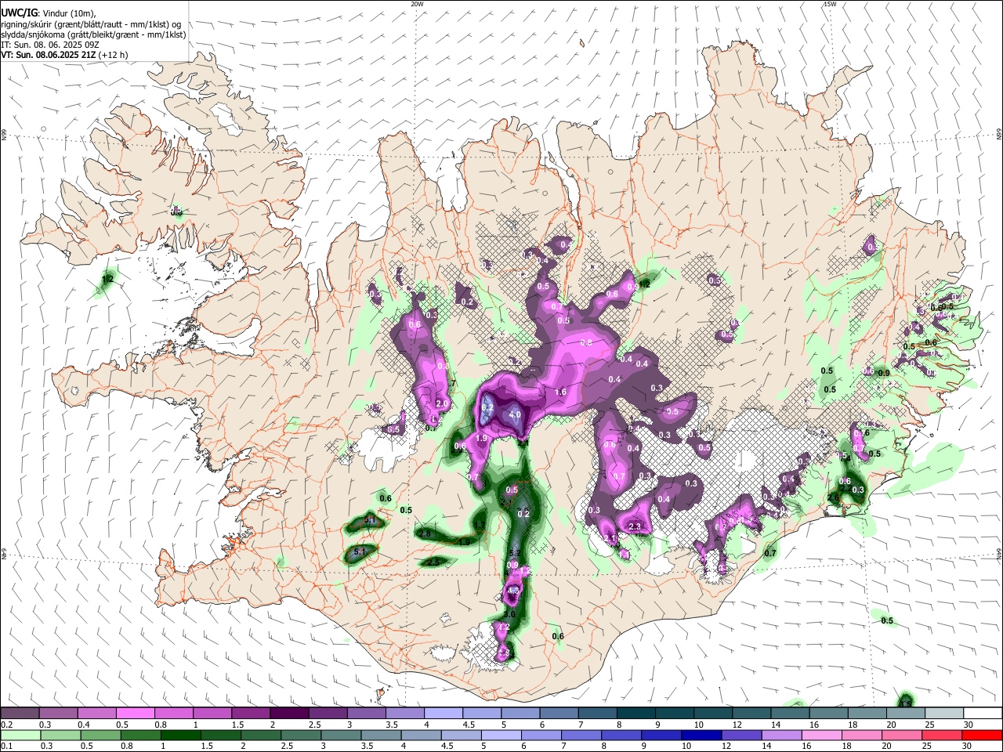
Task: Pick the light periwinkle swatch labeled 4 in upper legend
Action: 444,714
